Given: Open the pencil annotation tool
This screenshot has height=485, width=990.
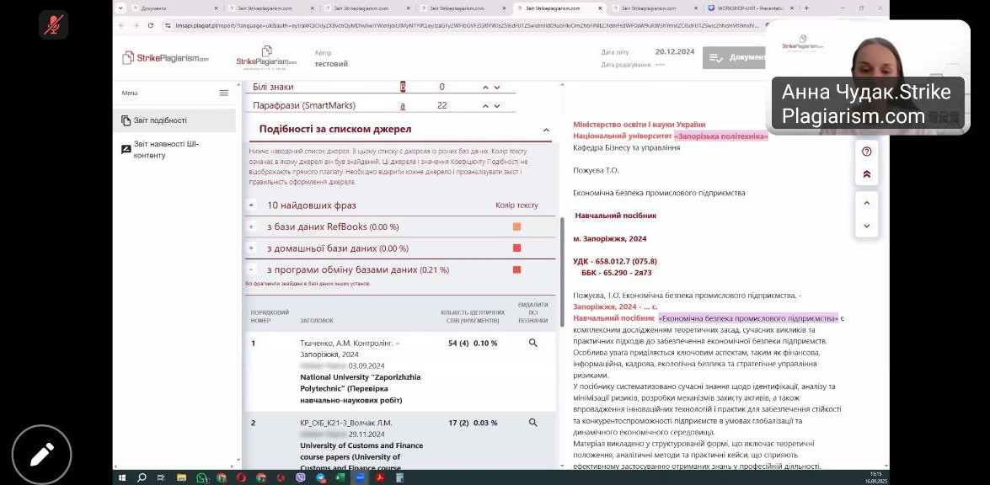Looking at the screenshot, I should click(x=41, y=455).
